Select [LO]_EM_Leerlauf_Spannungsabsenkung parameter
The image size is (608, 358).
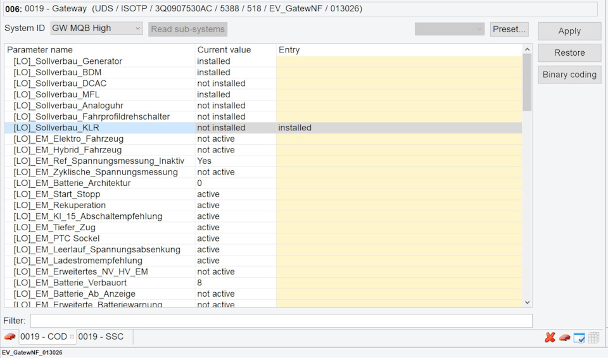[97, 249]
